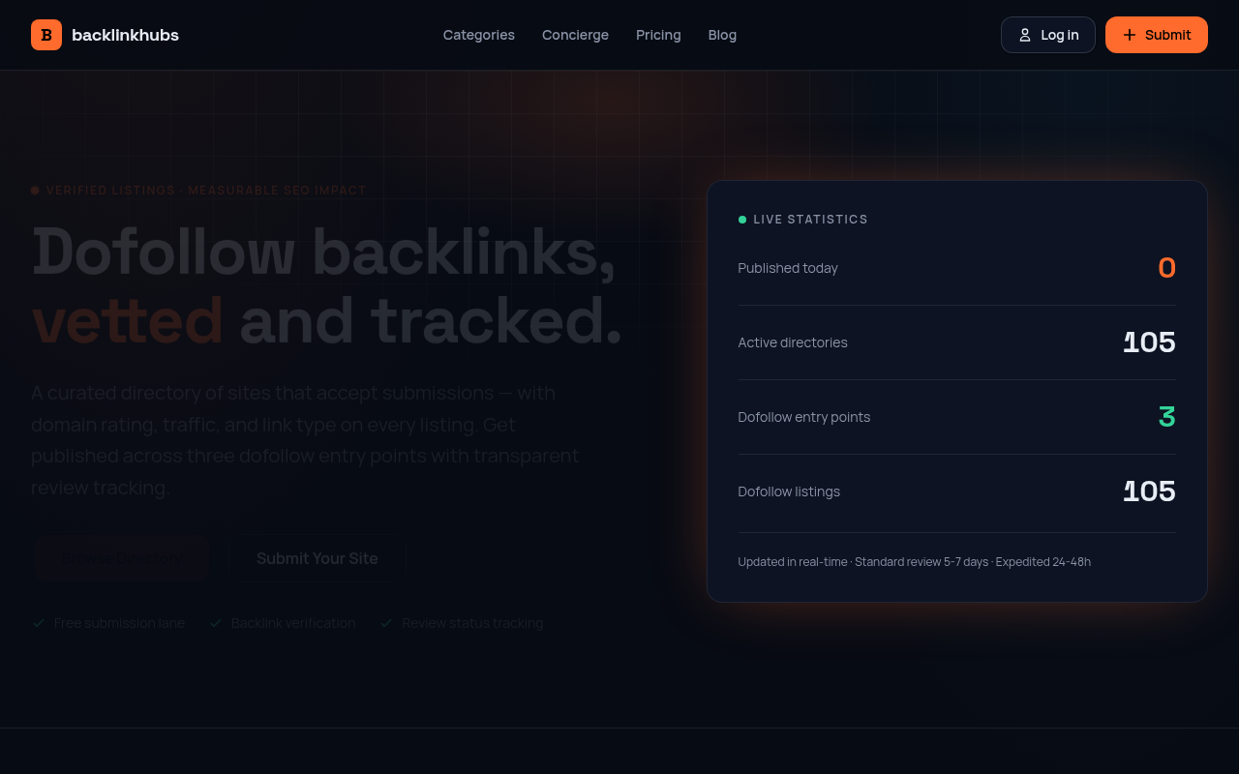Click the Verified Listings tagline text
Image resolution: width=1239 pixels, height=774 pixels.
tap(206, 191)
